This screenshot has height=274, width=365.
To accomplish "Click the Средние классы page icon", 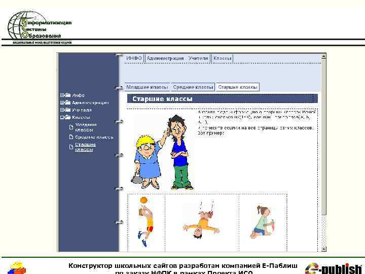I will coord(71,137).
